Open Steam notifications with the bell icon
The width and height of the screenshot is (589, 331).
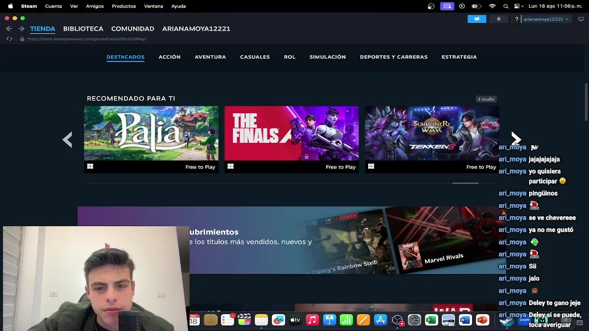click(x=498, y=19)
